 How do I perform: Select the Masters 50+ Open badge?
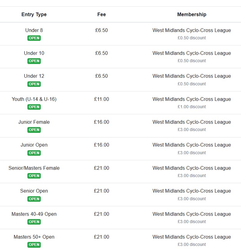(34, 245)
